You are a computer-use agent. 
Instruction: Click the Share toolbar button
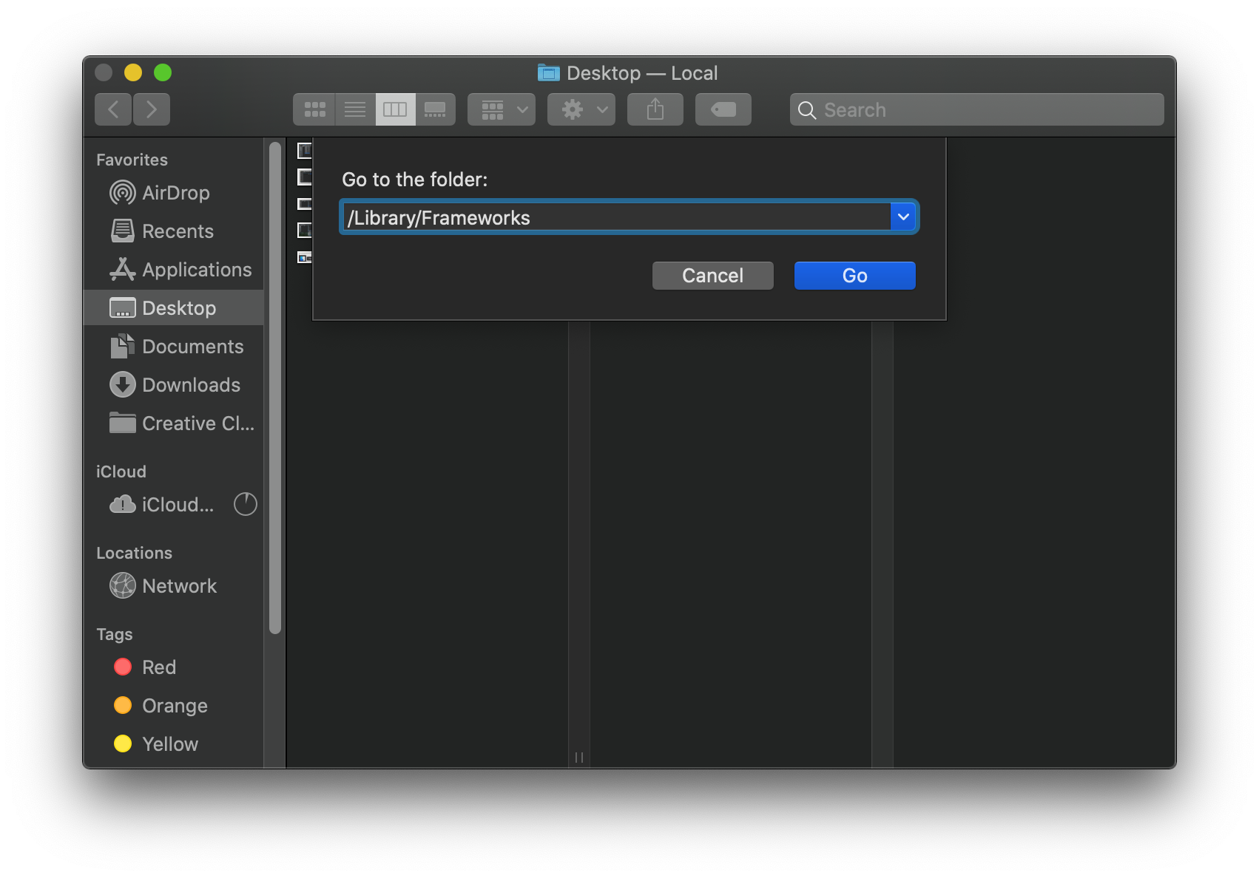pyautogui.click(x=655, y=109)
